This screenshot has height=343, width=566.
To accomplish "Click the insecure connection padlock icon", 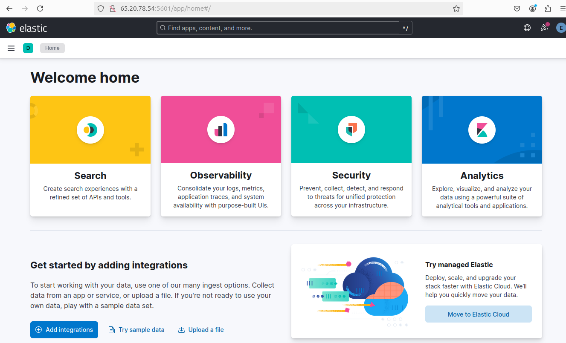I will point(113,9).
